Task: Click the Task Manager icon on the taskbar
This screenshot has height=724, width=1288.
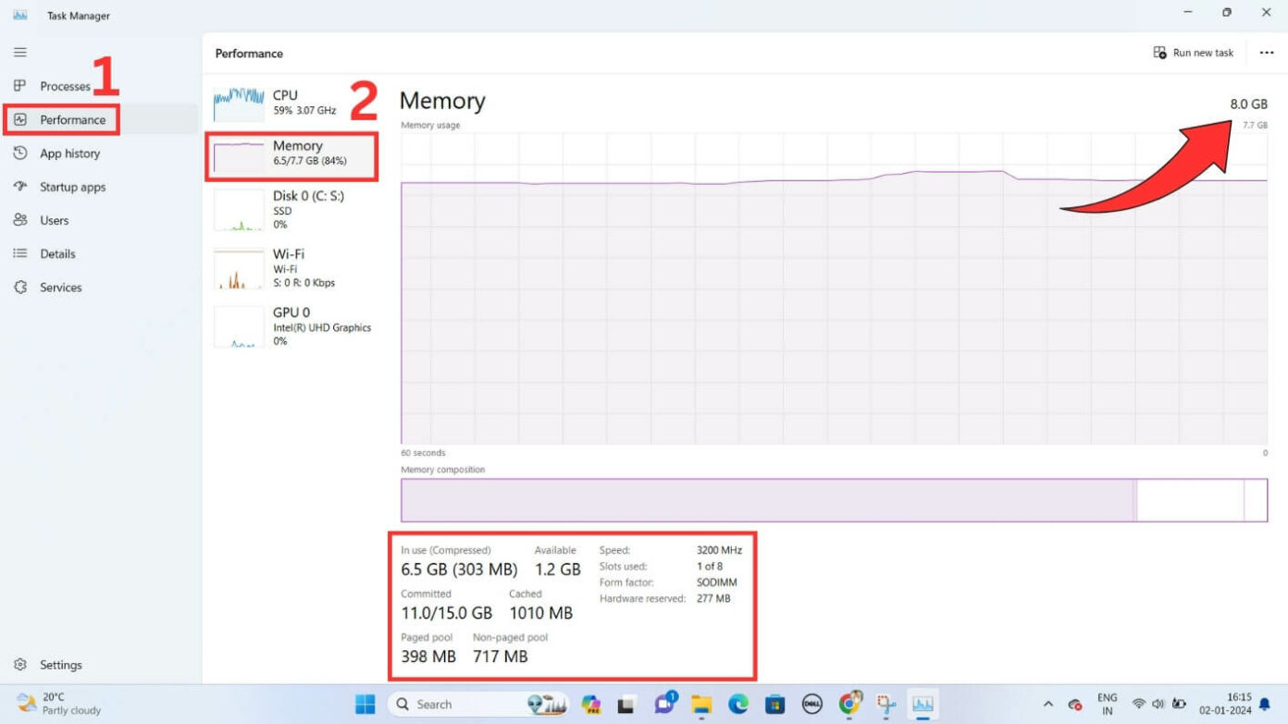Action: pos(923,704)
